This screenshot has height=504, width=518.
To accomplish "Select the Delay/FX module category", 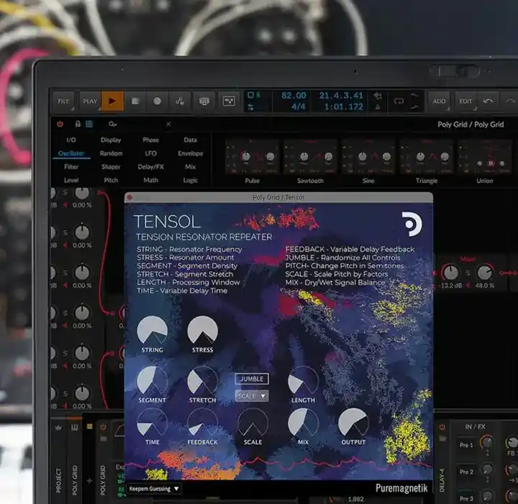I will (x=150, y=167).
